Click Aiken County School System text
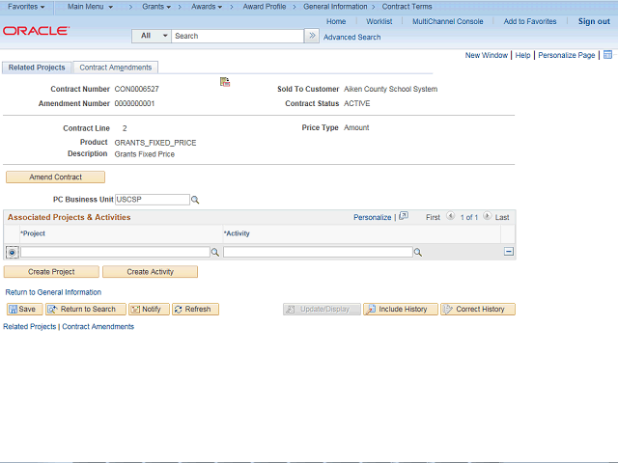Screen dimensions: 618x463 (390, 89)
